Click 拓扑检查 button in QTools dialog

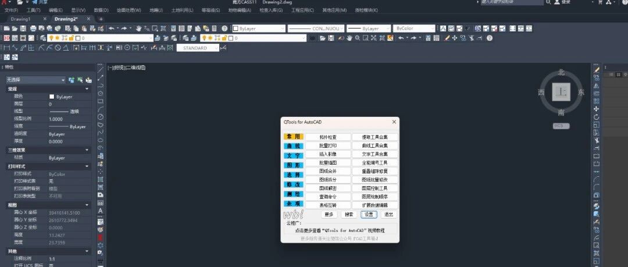point(328,137)
